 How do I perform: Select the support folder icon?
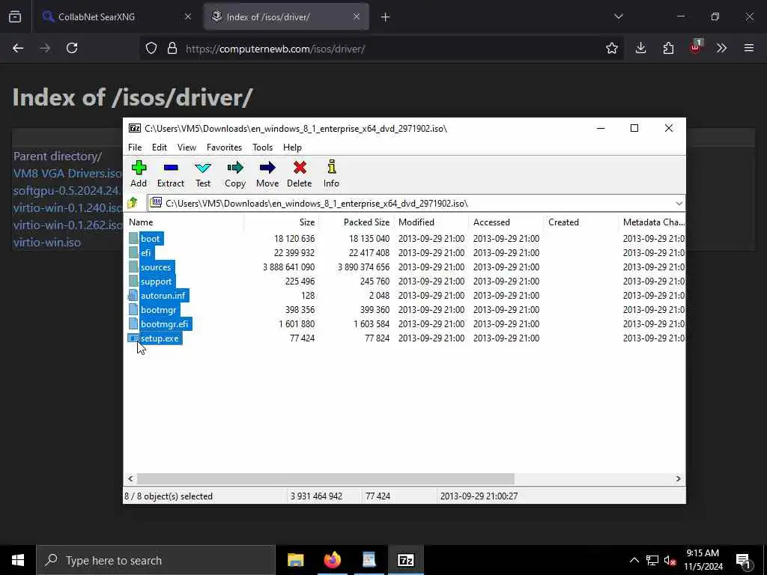[x=133, y=282]
